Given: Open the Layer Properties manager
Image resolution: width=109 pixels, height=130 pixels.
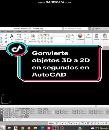Looking at the screenshot, I should tap(33, 38).
